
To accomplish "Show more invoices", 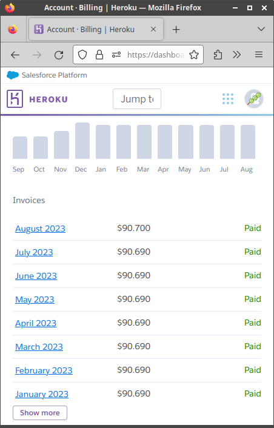I will [x=40, y=413].
